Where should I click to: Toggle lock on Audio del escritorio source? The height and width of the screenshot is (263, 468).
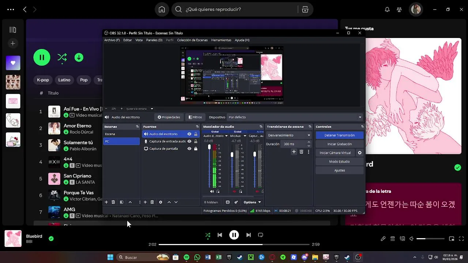click(196, 134)
